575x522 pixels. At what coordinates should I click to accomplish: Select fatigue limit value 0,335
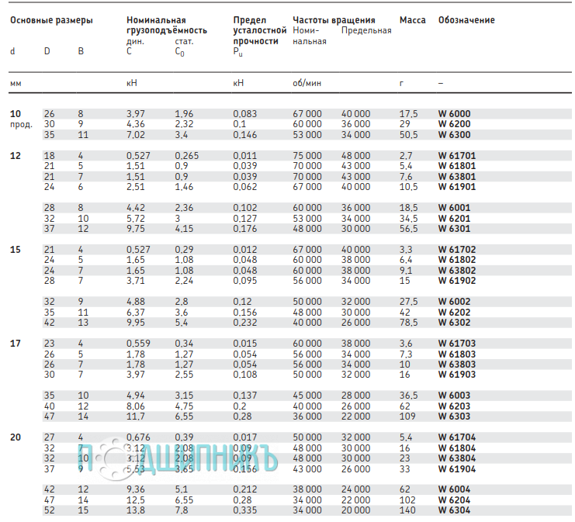[245, 510]
